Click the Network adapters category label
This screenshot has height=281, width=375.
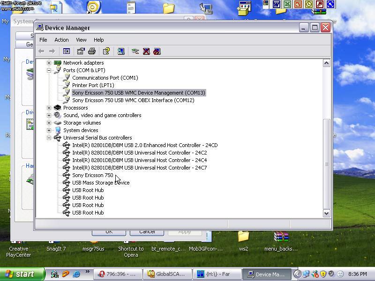pyautogui.click(x=83, y=63)
